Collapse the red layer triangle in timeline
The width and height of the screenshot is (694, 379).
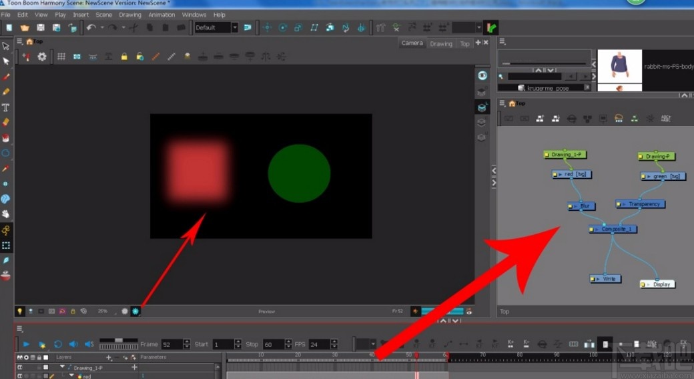(x=71, y=376)
